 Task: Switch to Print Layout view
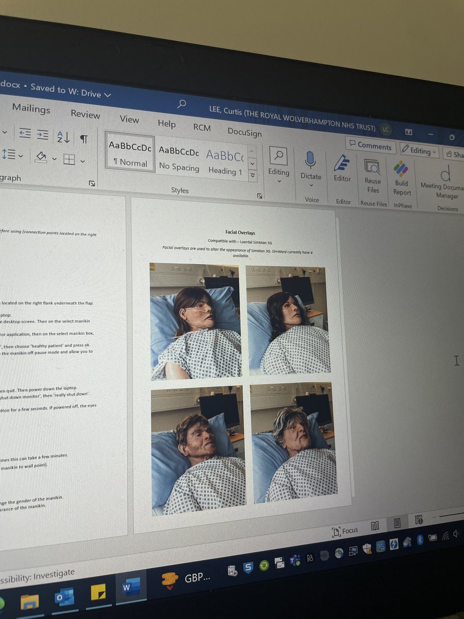point(397,523)
